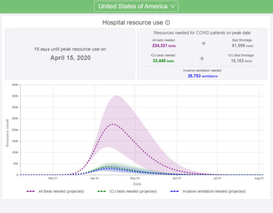This screenshot has height=213, width=273.
Task: Toggle ICU beds needed (projected) legend entry
Action: pos(127,192)
